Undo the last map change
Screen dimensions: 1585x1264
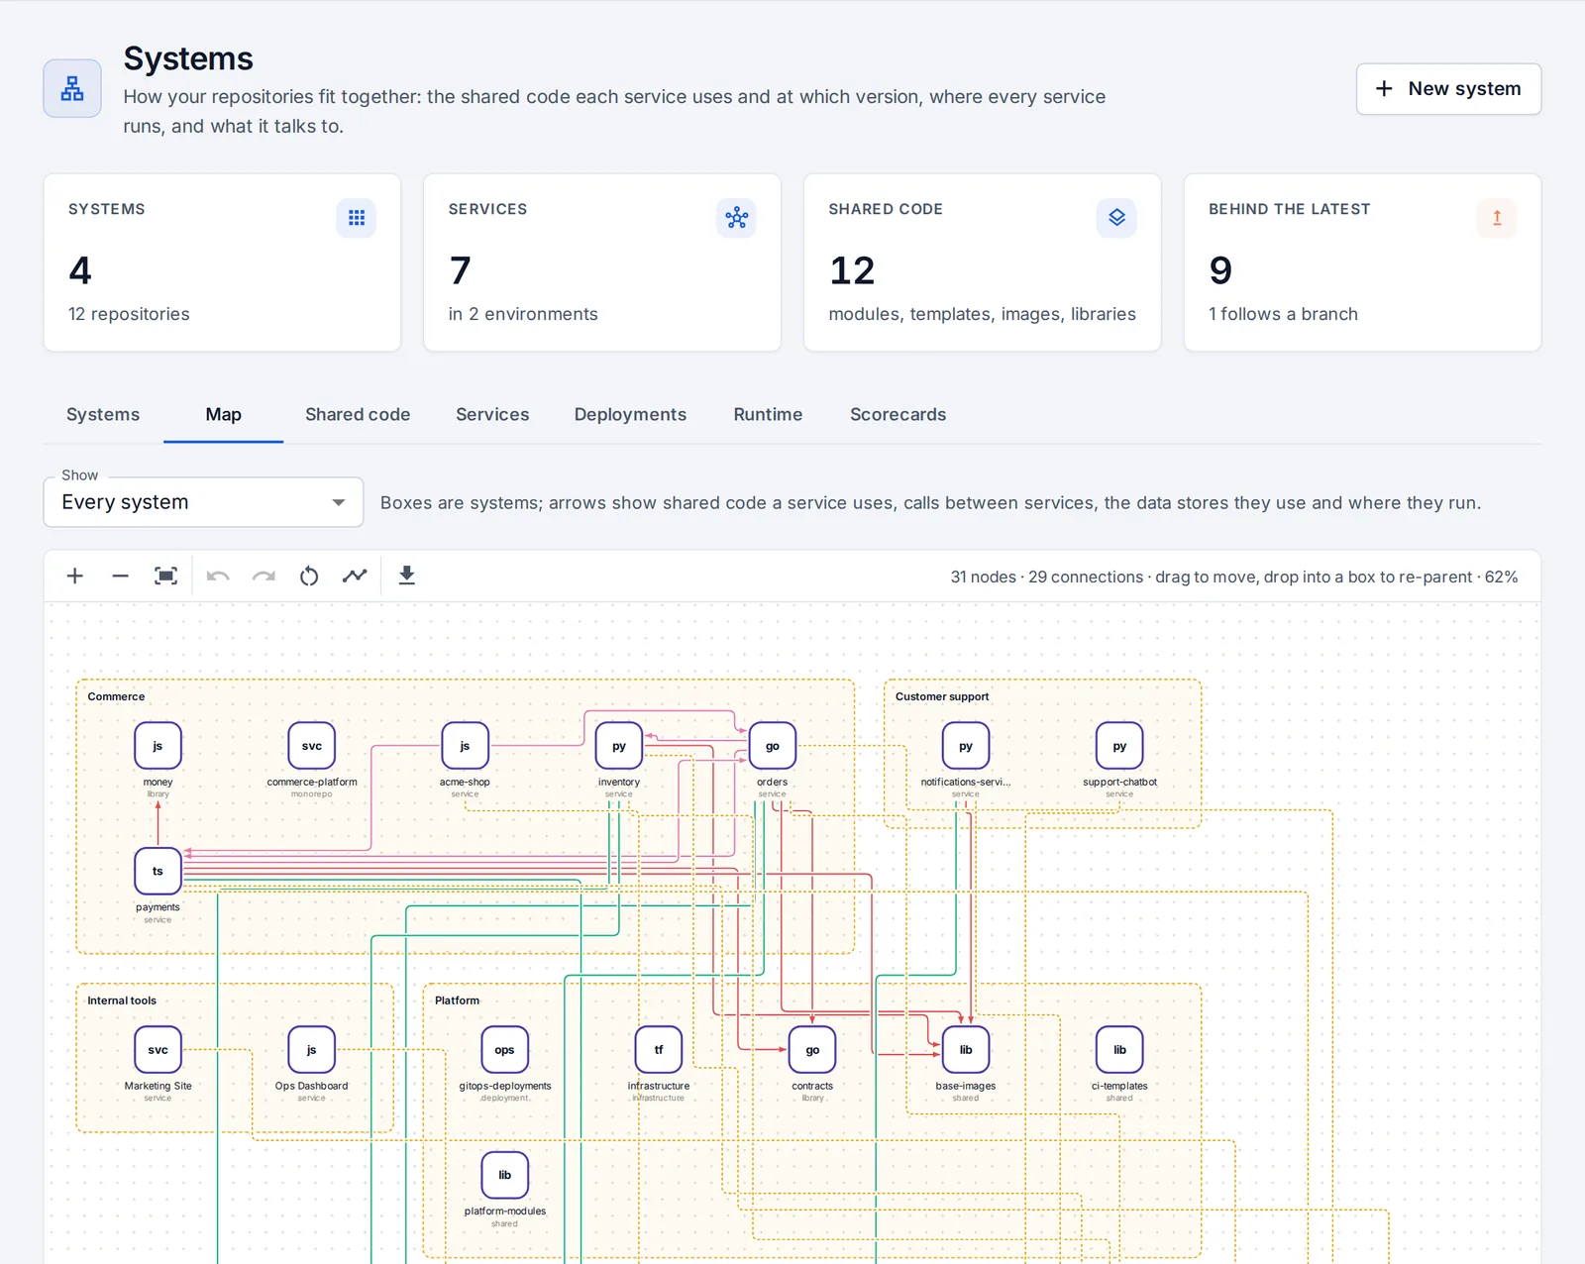[x=218, y=577]
